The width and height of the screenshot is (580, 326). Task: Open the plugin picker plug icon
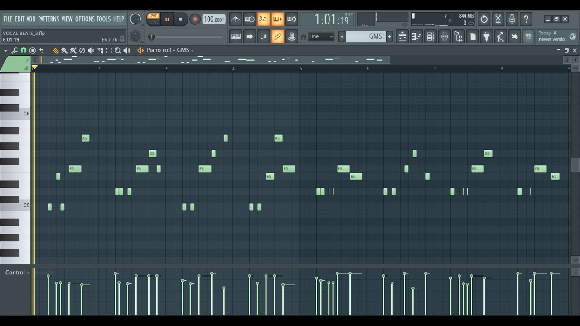coord(487,37)
